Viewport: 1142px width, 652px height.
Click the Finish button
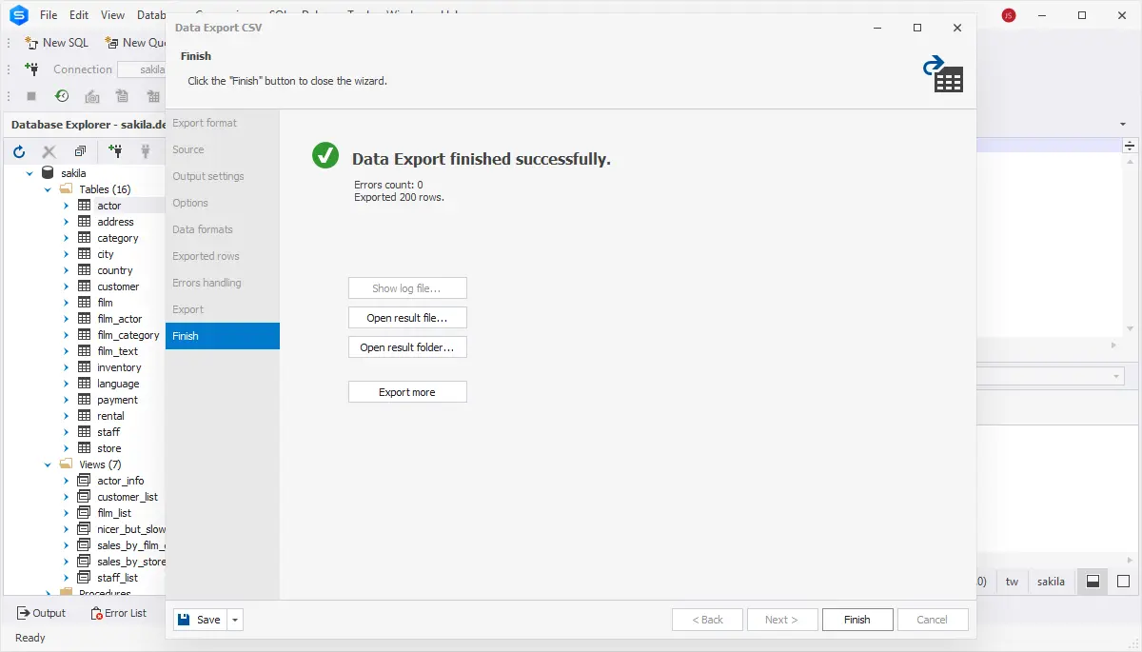pos(856,620)
